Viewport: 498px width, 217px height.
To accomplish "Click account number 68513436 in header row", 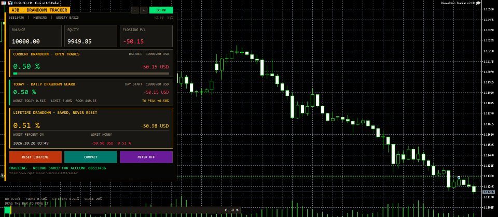I will (x=17, y=18).
